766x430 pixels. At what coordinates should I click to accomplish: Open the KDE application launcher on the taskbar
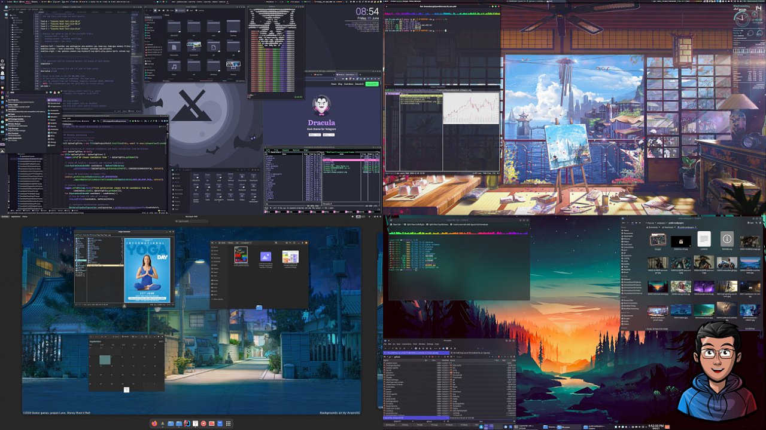[x=481, y=427]
